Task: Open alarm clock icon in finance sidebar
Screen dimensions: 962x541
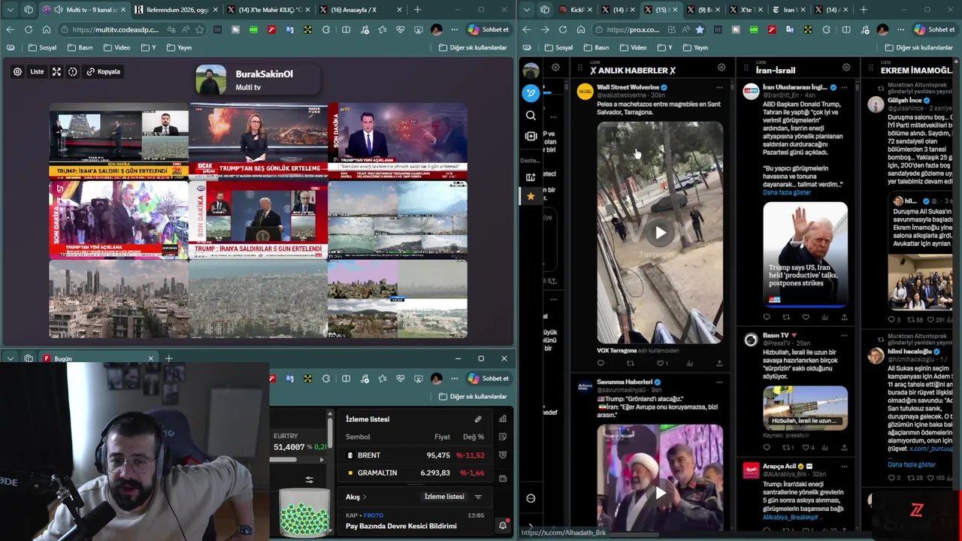Action: tap(503, 455)
